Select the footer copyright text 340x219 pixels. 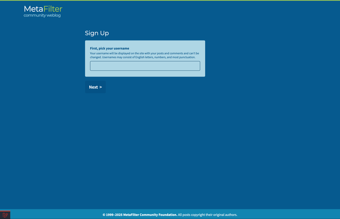(x=170, y=215)
